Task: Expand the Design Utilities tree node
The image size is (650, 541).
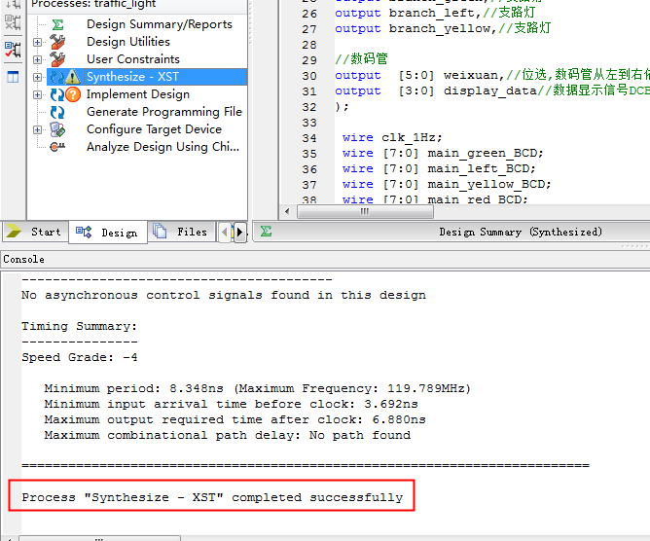Action: point(37,42)
